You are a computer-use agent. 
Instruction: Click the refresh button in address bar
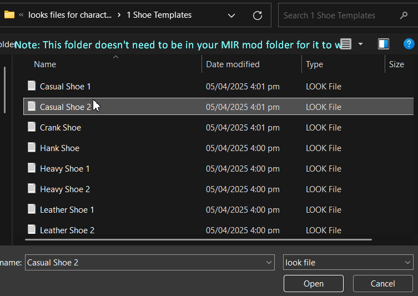pyautogui.click(x=258, y=16)
